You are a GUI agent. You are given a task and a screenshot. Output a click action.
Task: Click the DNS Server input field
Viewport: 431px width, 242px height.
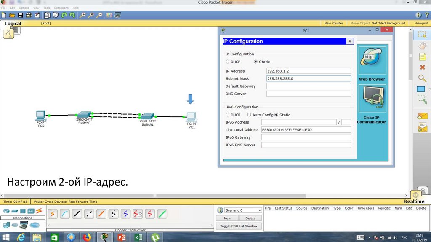tap(309, 94)
